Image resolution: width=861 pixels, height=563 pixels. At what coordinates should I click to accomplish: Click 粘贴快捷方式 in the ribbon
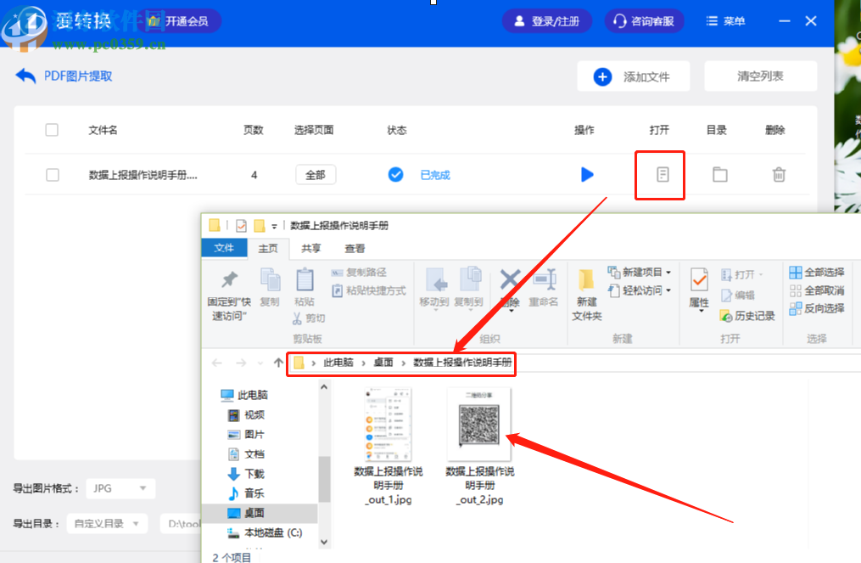368,290
